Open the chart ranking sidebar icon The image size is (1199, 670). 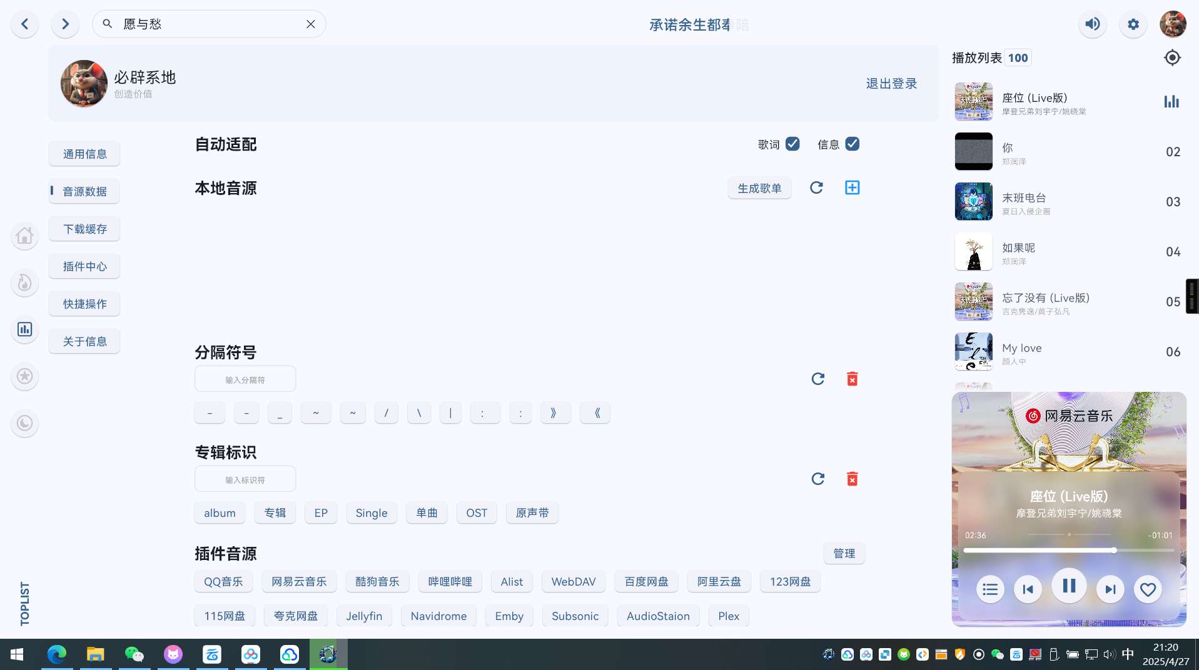25,329
